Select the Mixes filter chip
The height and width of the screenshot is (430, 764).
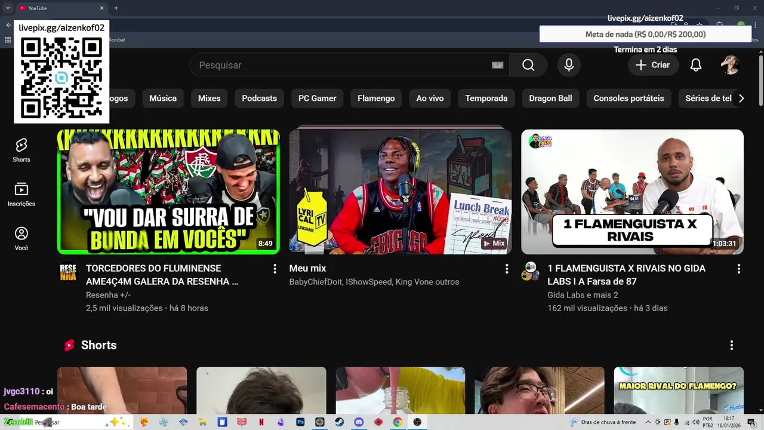210,99
